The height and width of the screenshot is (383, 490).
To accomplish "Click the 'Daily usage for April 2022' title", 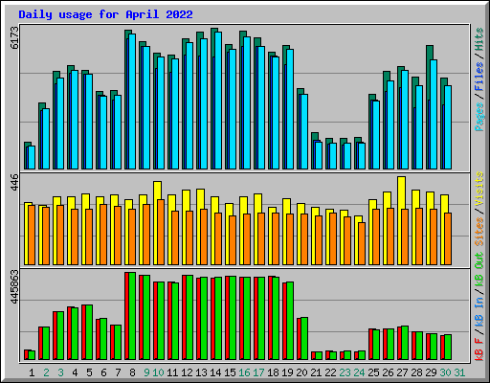I will point(105,14).
